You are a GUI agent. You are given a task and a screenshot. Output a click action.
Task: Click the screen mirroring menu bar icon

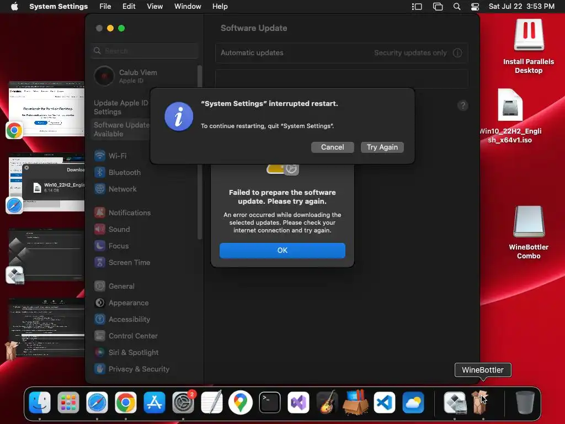[438, 7]
